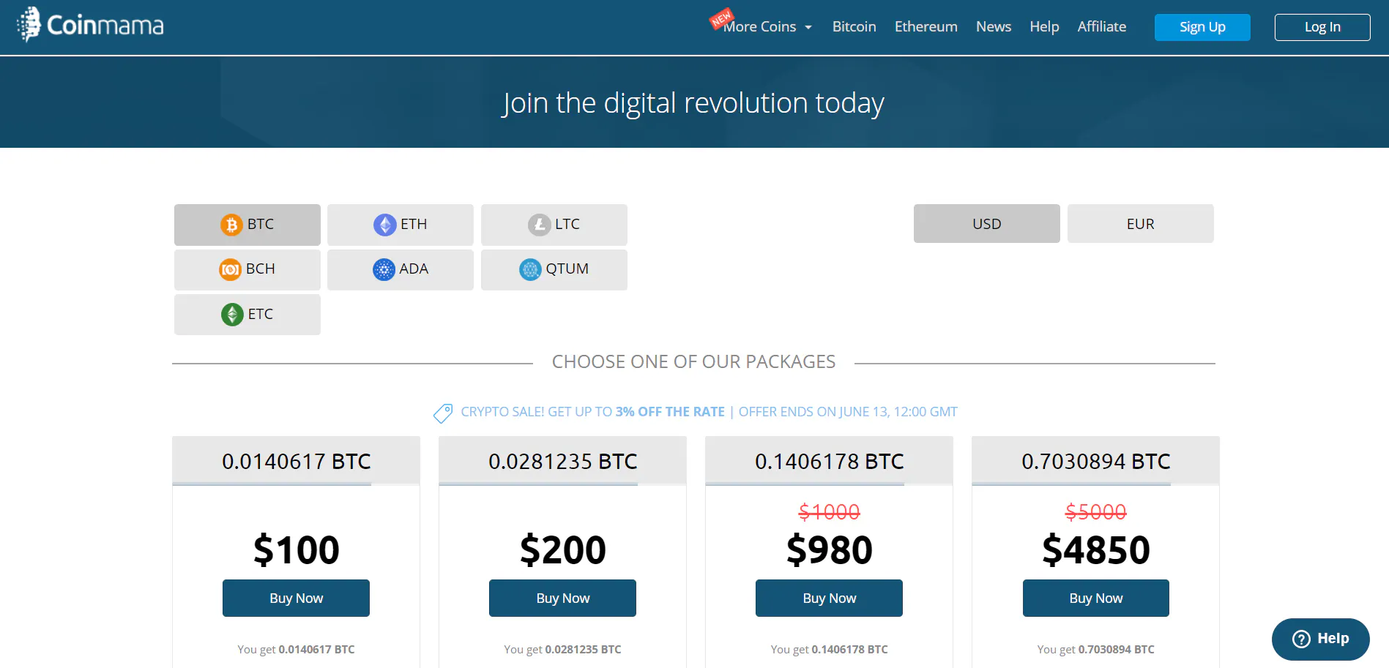The height and width of the screenshot is (668, 1389).
Task: Select the Bitcoin Cash BCH icon
Action: (230, 269)
